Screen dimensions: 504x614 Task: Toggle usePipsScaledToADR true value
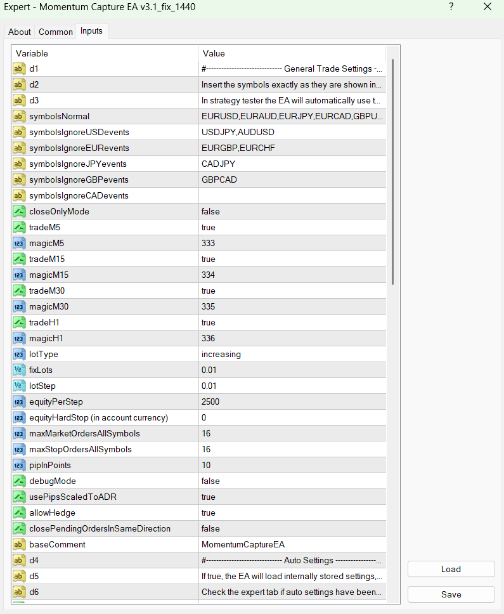click(x=292, y=497)
